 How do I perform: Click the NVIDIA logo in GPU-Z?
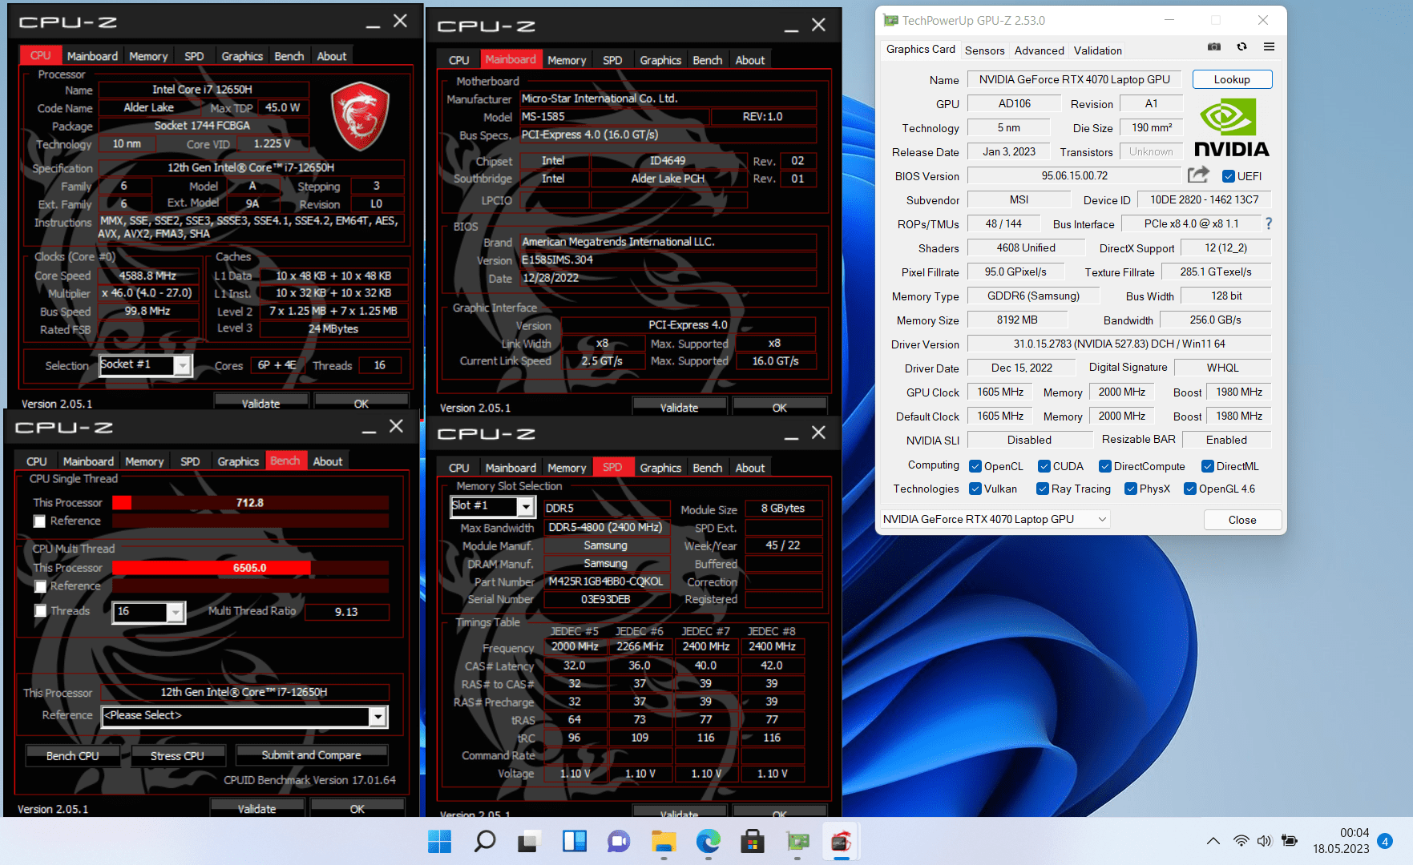tap(1231, 128)
